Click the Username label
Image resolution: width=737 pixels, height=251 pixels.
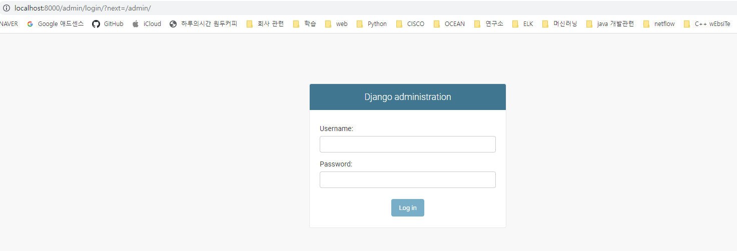coord(336,128)
